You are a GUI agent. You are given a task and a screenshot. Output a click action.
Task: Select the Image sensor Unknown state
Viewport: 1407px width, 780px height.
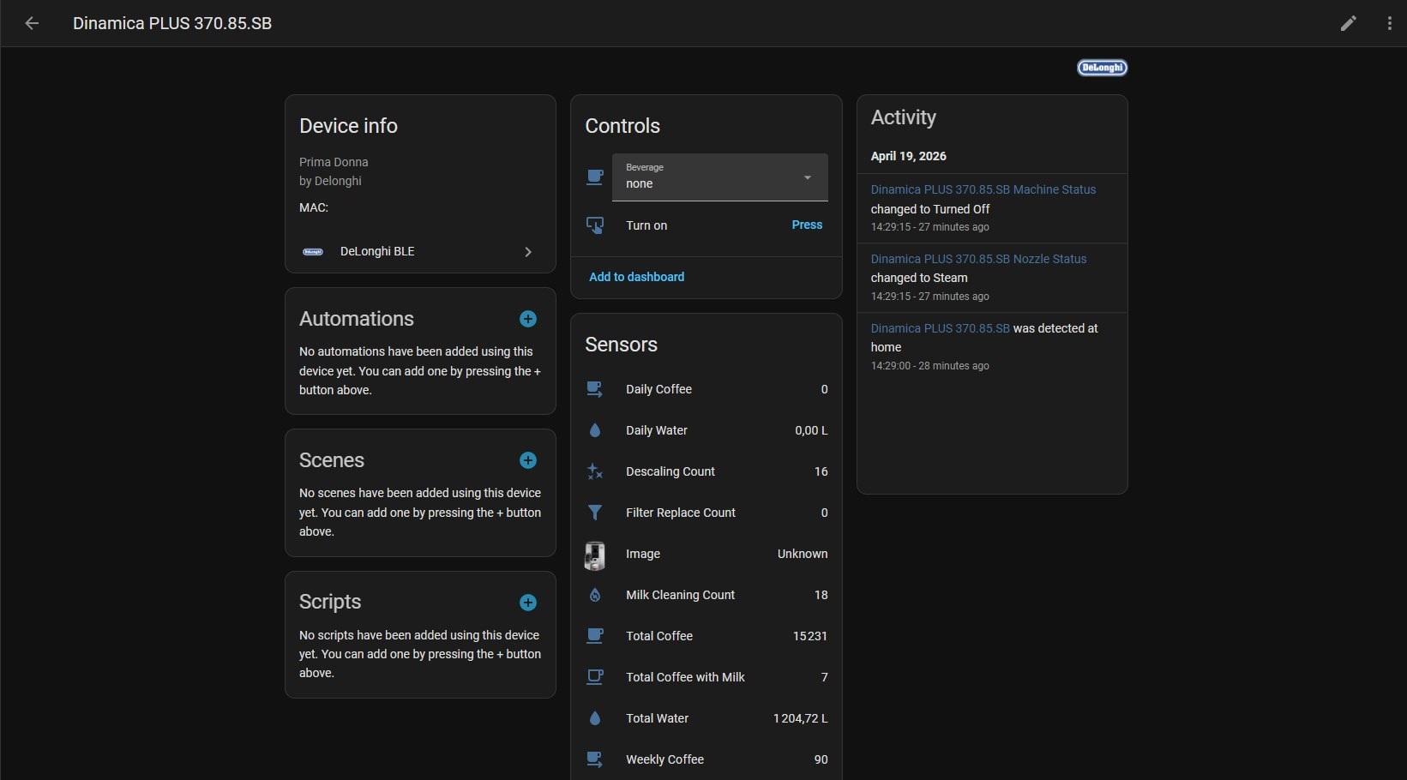(x=803, y=554)
